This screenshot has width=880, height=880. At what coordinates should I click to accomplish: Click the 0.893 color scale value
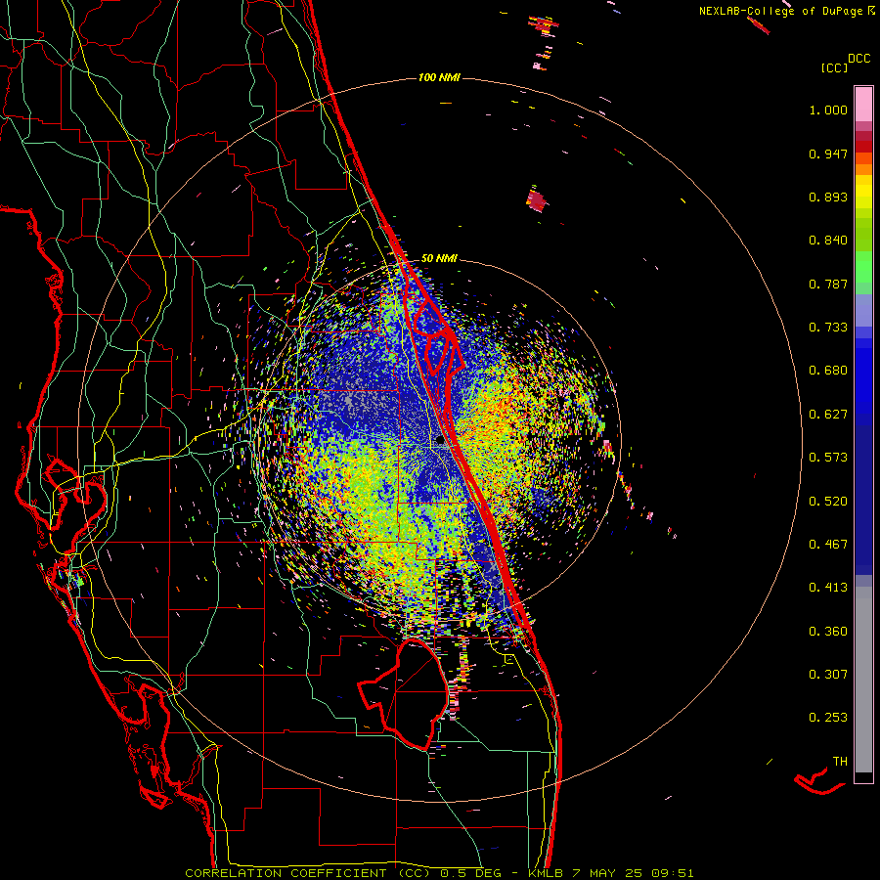[x=828, y=197]
